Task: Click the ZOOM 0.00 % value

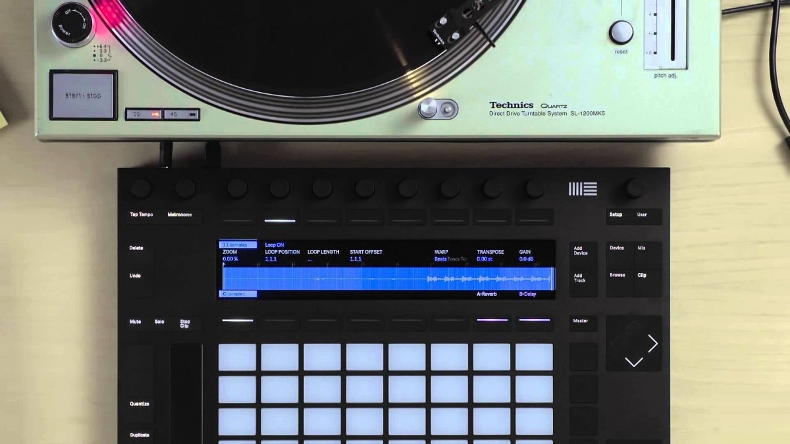Action: coord(230,259)
